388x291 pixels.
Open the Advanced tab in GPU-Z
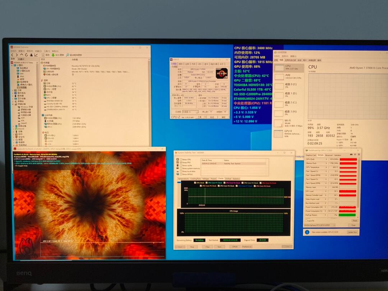(x=328, y=155)
